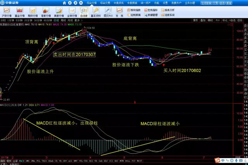Switch to 分时 period
248x165 pixels.
[3, 20]
